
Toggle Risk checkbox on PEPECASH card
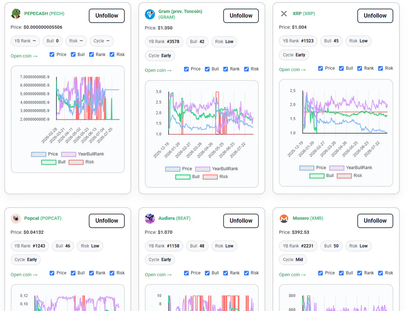coord(112,54)
